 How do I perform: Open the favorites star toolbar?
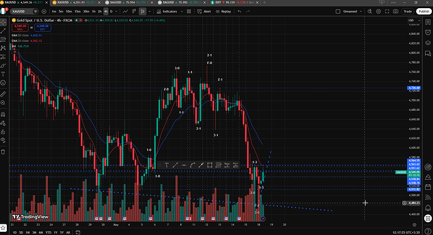[3, 228]
